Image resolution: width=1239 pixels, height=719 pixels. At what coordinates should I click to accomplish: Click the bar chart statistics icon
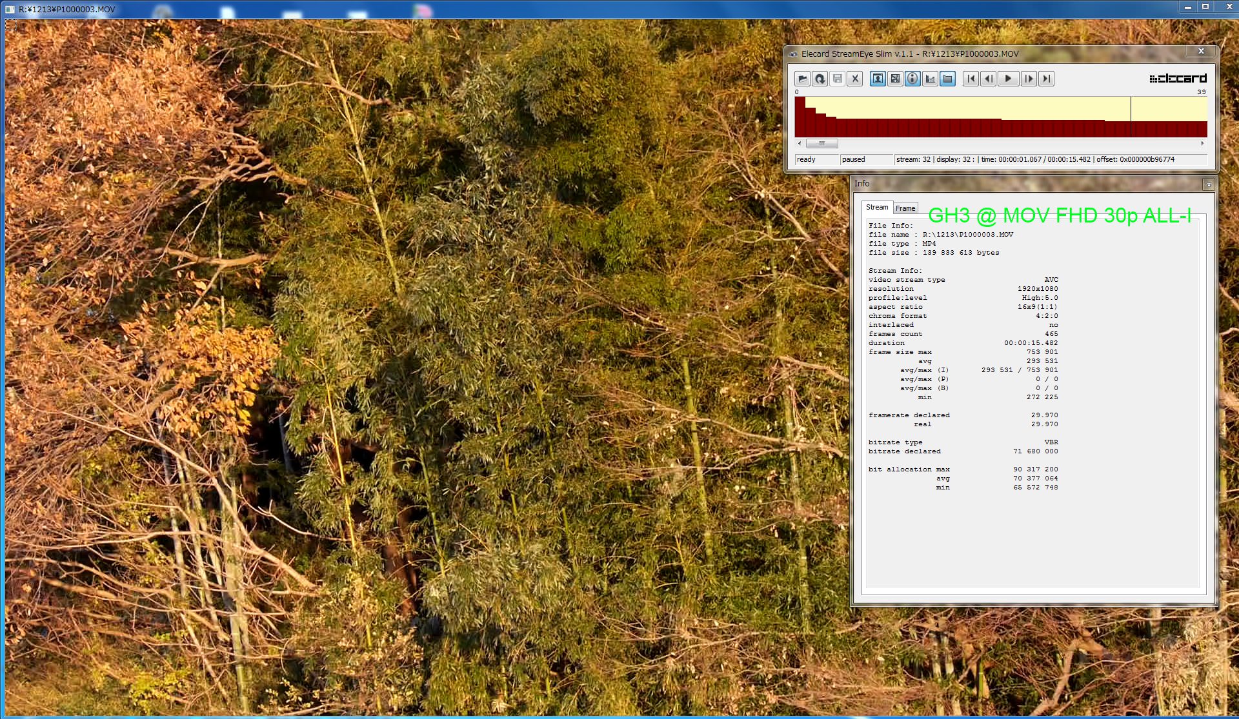tap(930, 79)
